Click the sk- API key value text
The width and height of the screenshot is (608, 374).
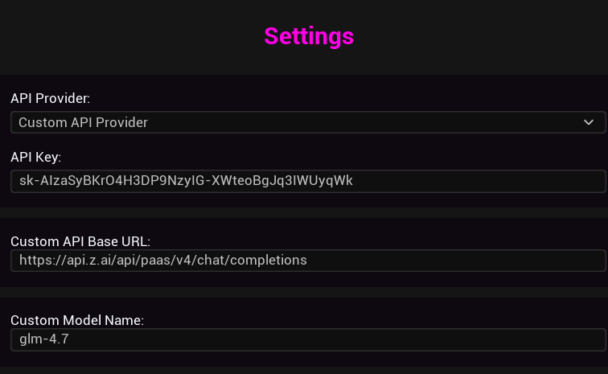coord(186,181)
